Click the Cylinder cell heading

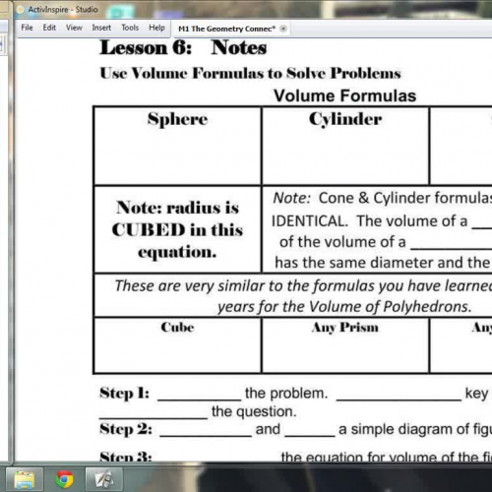tap(345, 119)
